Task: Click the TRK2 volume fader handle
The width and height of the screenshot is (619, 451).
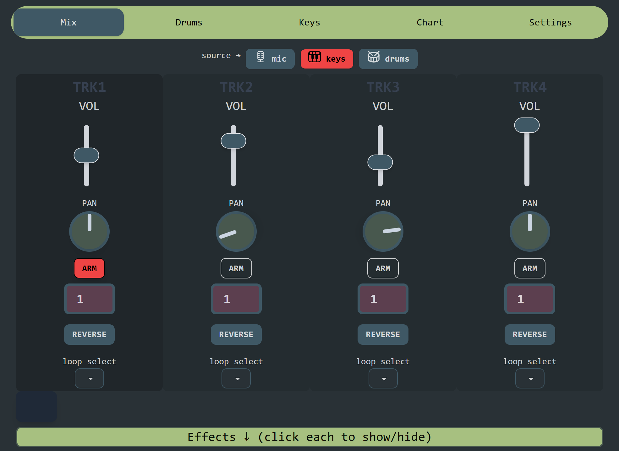Action: click(x=233, y=141)
